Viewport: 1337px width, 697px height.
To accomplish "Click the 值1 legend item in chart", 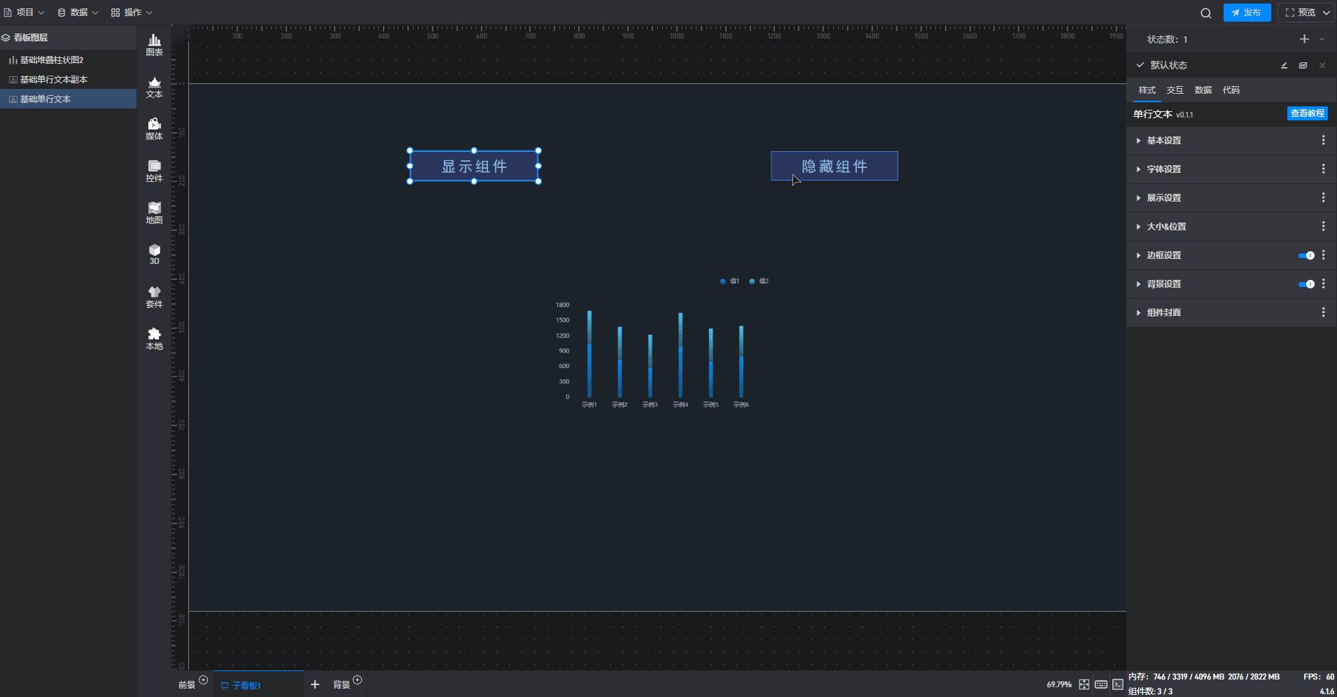I will [729, 281].
